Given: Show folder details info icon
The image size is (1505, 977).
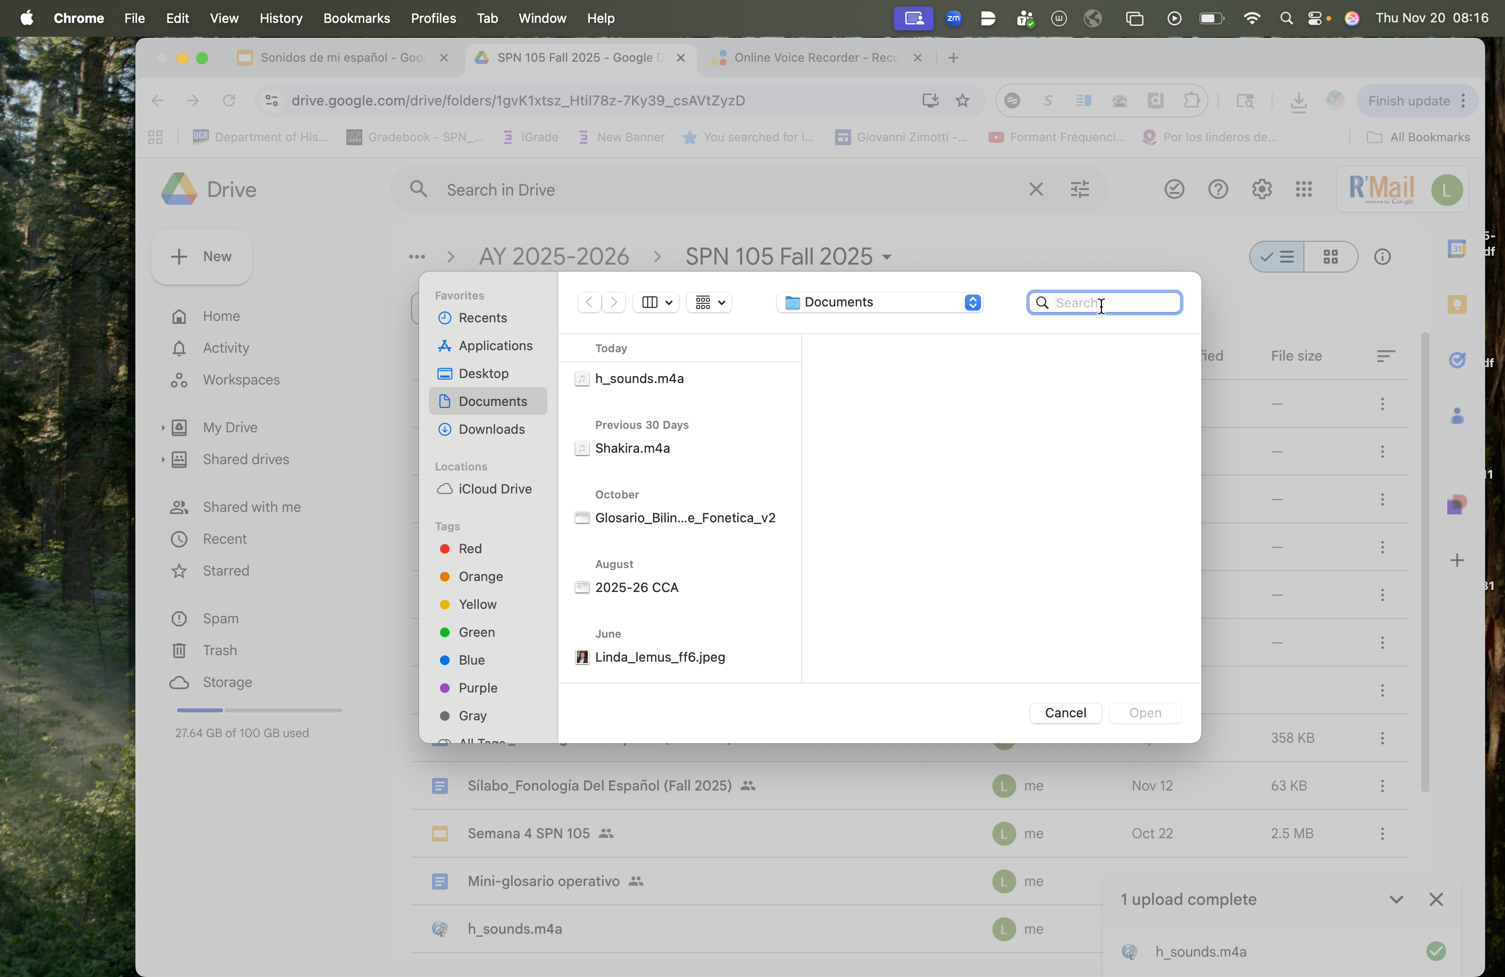Looking at the screenshot, I should pos(1383,257).
